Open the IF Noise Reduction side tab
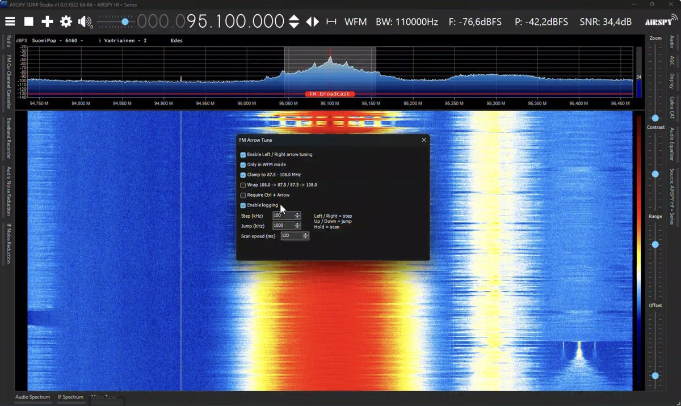 click(x=9, y=244)
